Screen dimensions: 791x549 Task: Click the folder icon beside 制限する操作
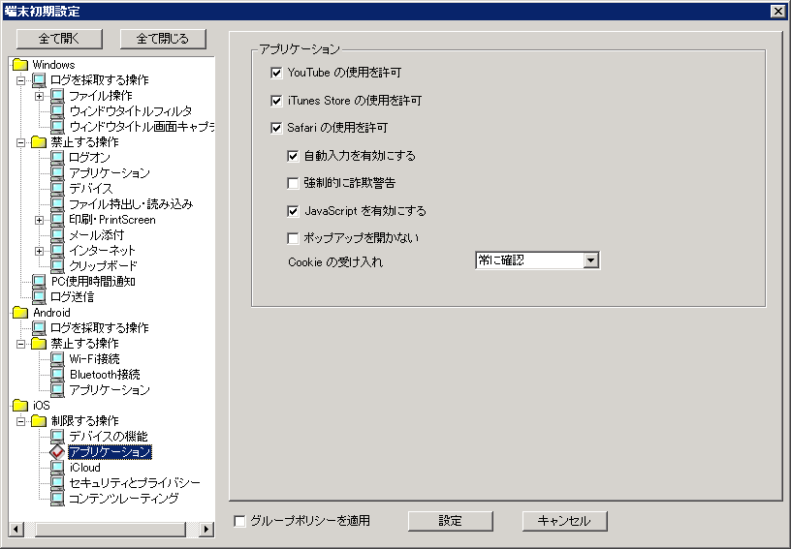click(39, 421)
